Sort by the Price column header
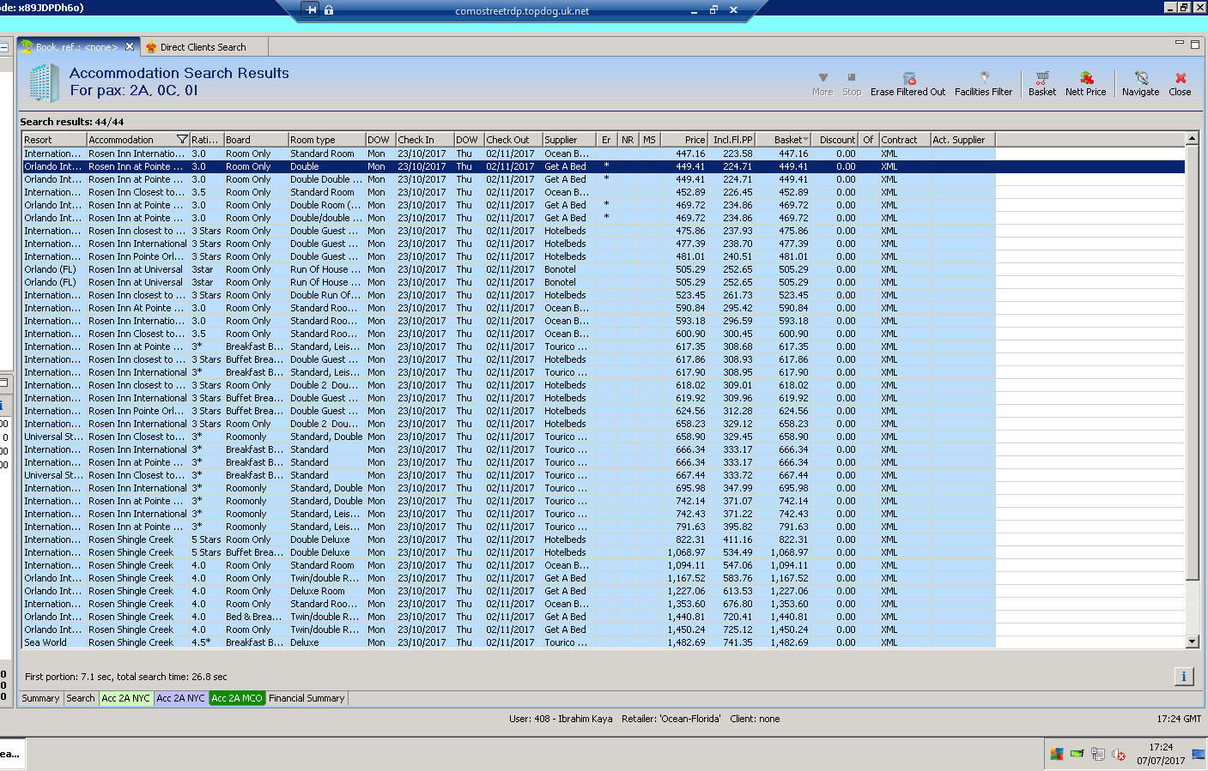 point(683,140)
